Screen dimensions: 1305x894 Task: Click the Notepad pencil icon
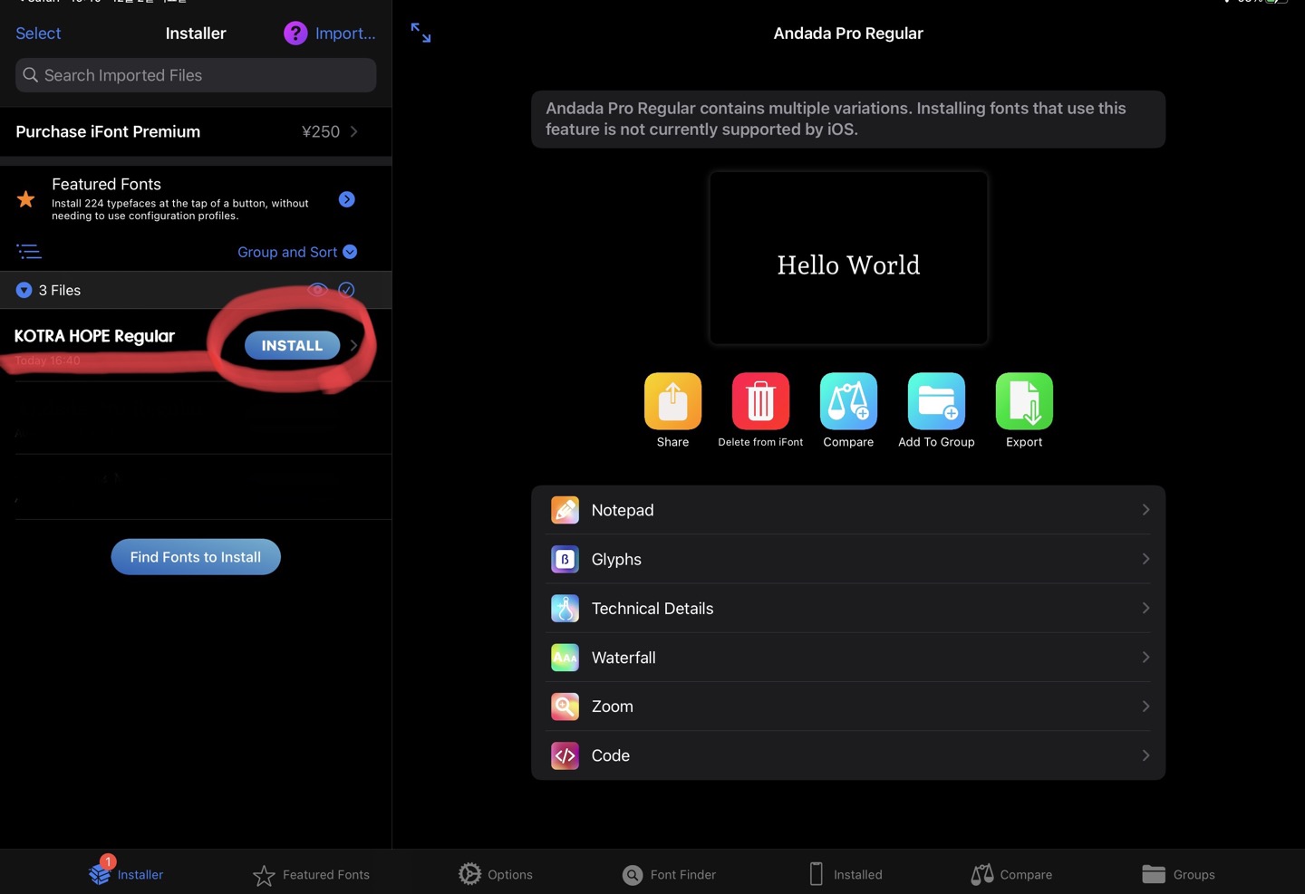pos(565,510)
